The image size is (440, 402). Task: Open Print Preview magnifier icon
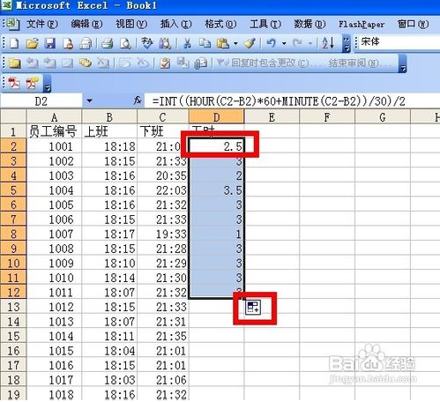(125, 43)
